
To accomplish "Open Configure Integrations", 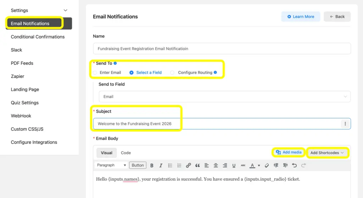I will (34, 142).
